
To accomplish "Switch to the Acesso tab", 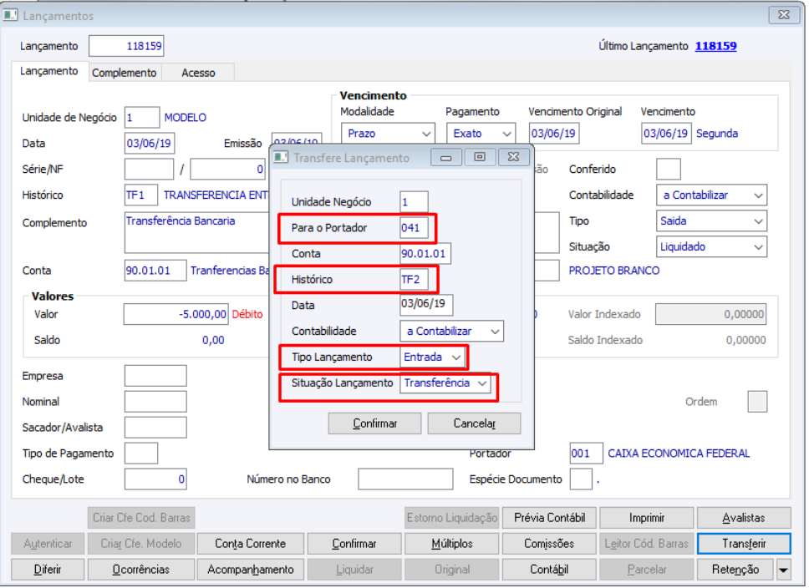I will 198,73.
